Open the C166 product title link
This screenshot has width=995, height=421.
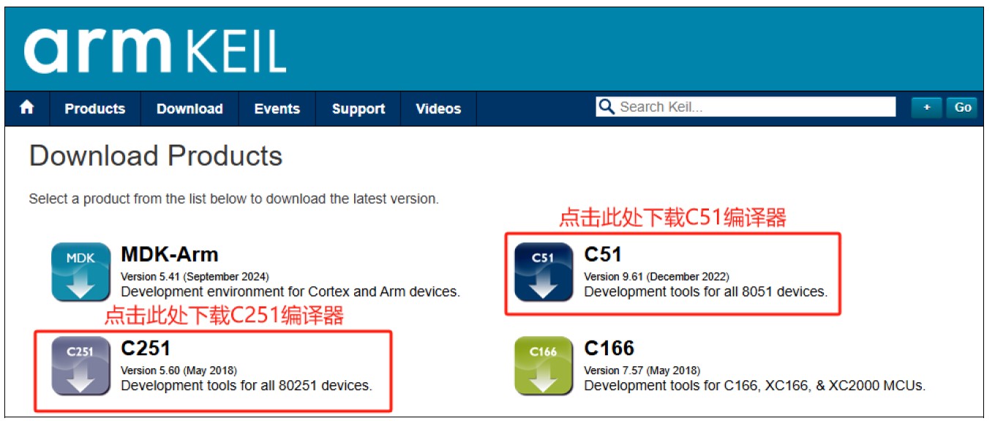pyautogui.click(x=609, y=348)
